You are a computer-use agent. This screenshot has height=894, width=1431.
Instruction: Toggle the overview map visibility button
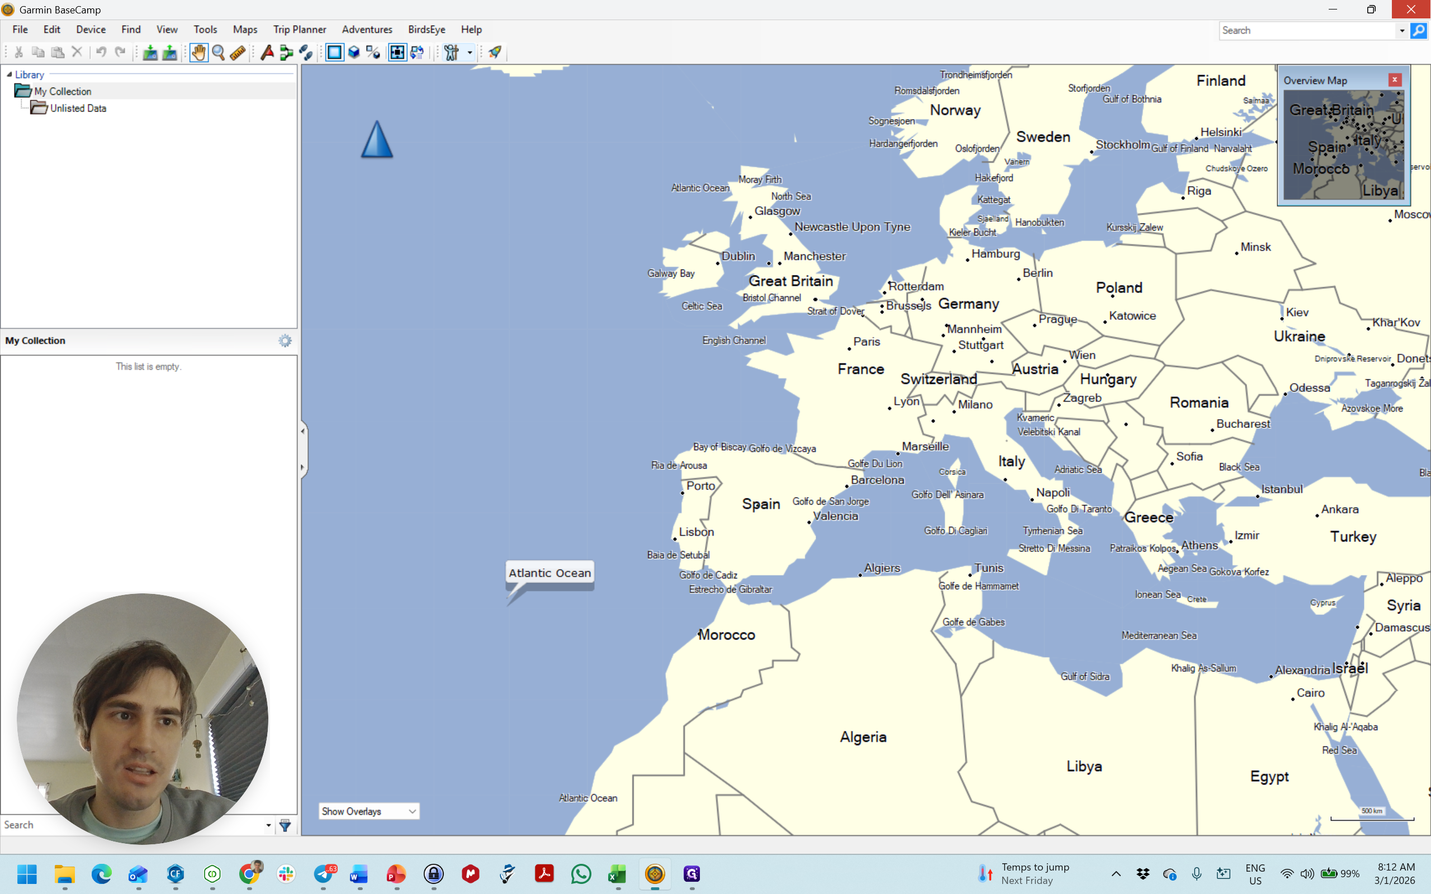(x=397, y=53)
